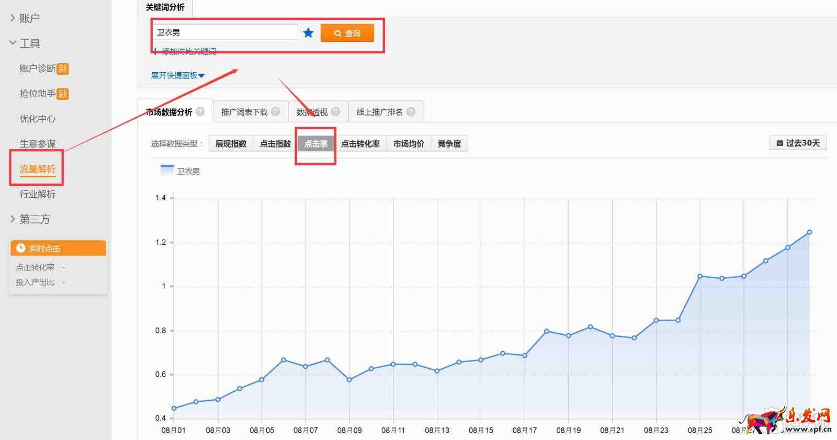Click help icon beside 数据透视 tab

(x=335, y=112)
